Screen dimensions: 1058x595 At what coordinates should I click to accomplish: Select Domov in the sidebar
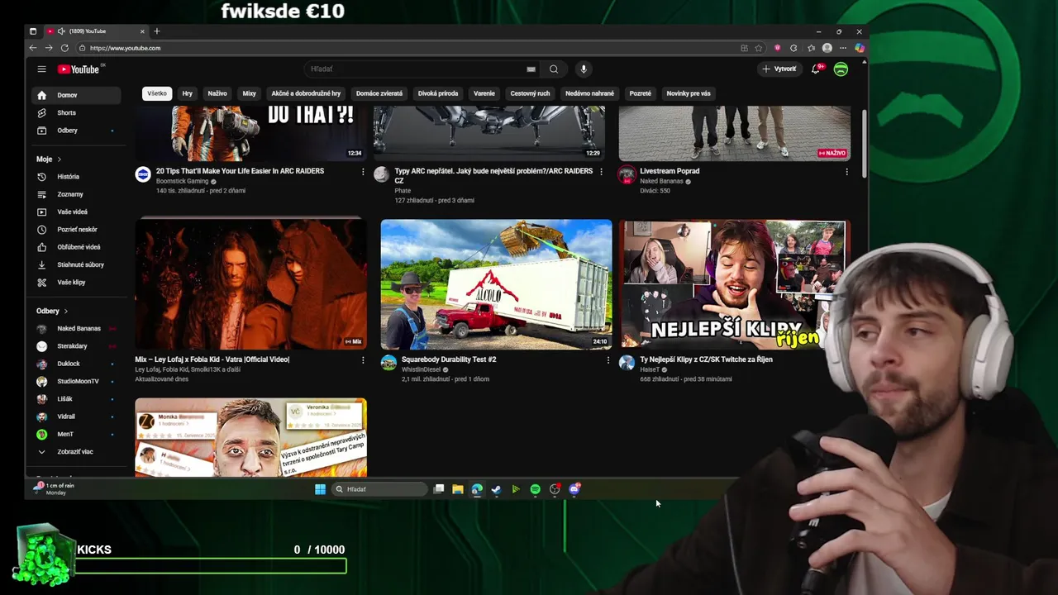[x=74, y=95]
